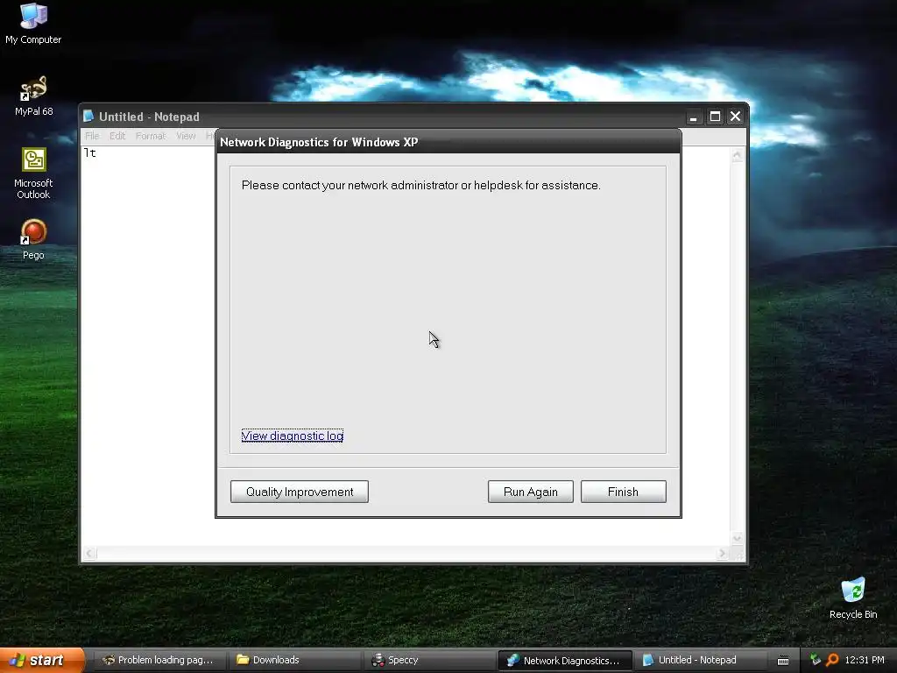This screenshot has height=673, width=897.
Task: Click Notepad horizontal scrollbar right arrow
Action: 722,553
